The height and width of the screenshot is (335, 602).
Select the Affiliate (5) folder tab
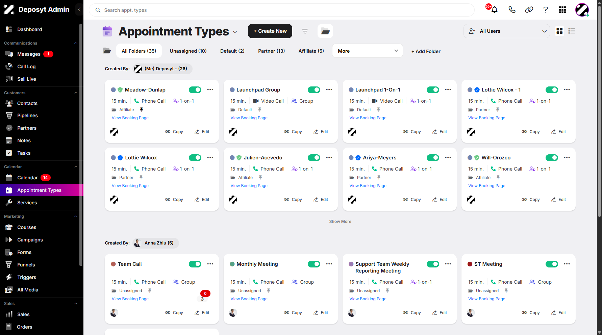coord(311,51)
